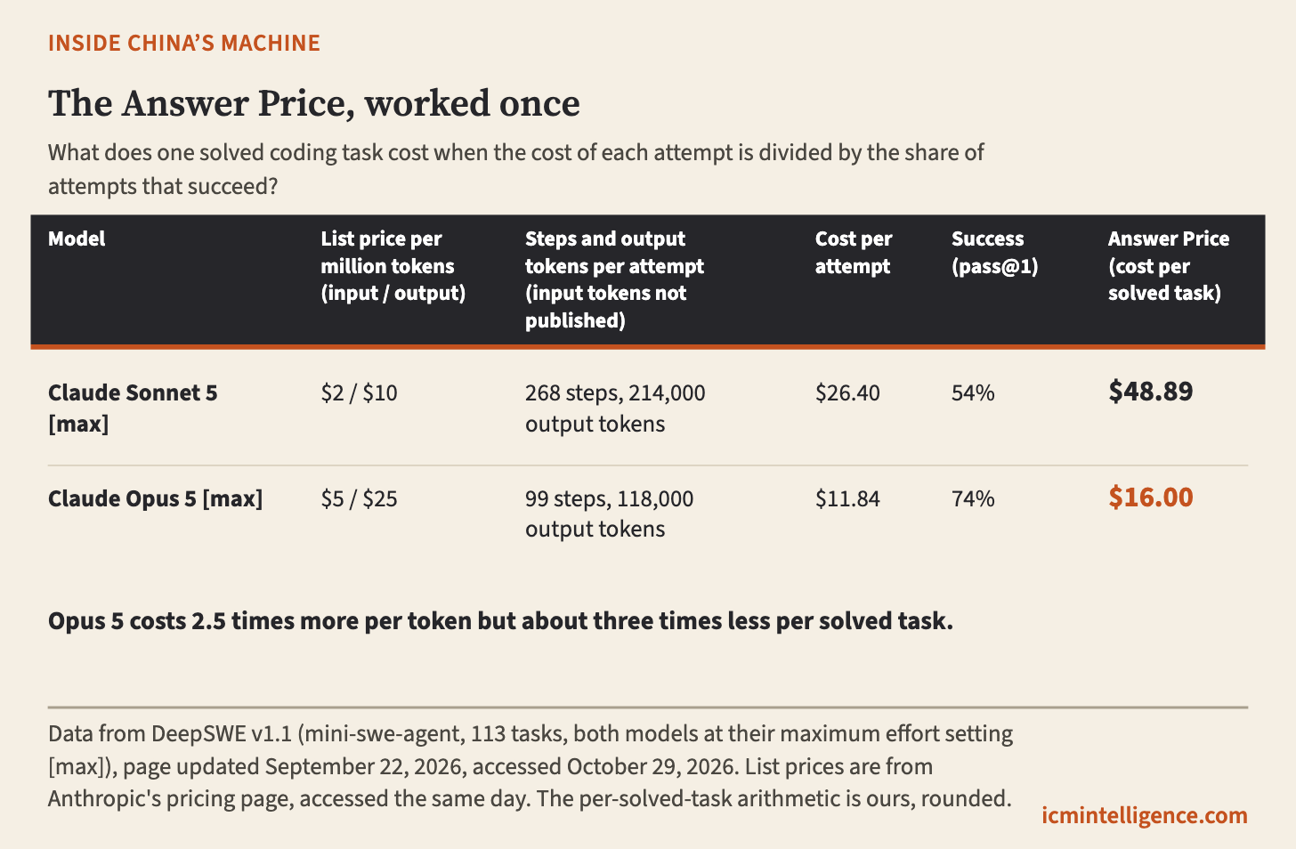Click the 74% success rate cell
The width and height of the screenshot is (1296, 849).
pyautogui.click(x=973, y=498)
